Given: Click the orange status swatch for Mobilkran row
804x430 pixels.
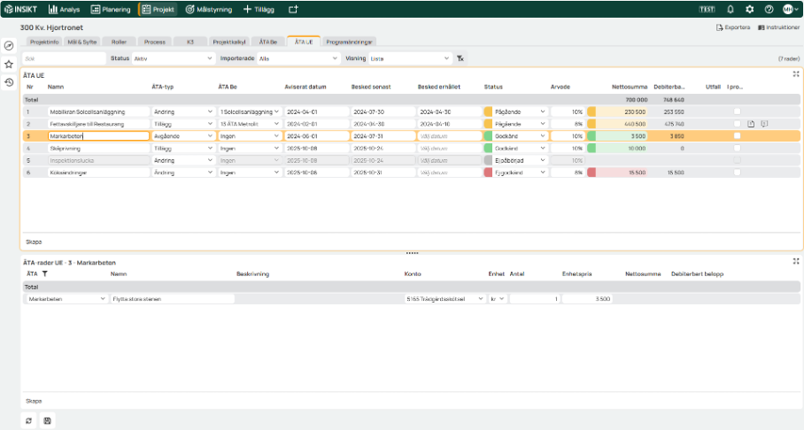Looking at the screenshot, I should pos(488,112).
